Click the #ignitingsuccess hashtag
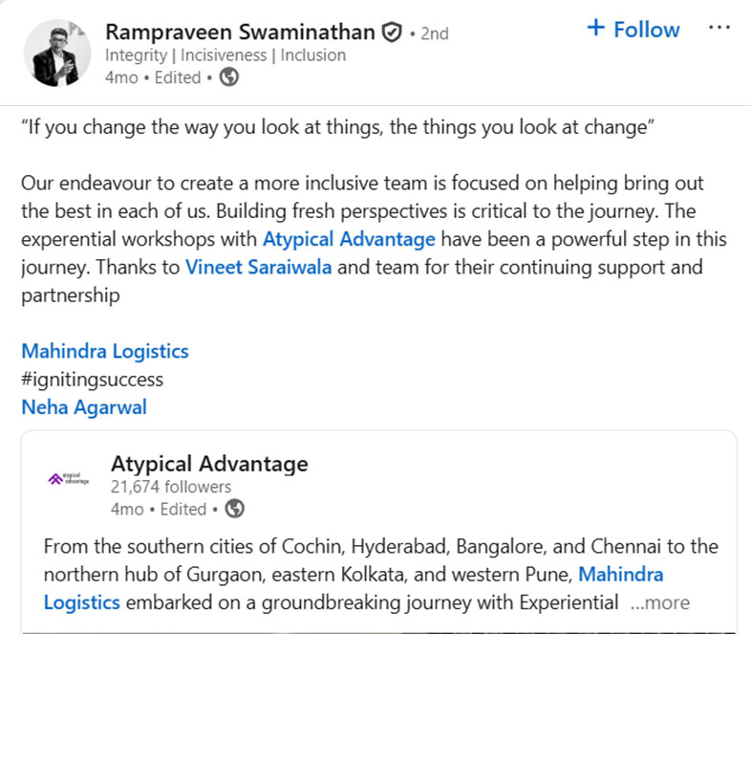This screenshot has height=765, width=751. coord(92,380)
